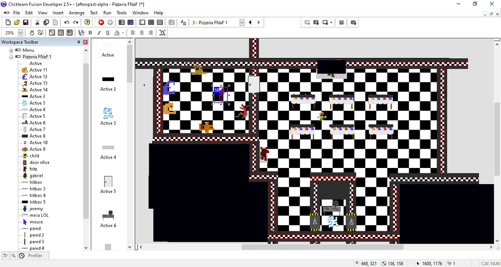The image size is (501, 267).
Task: Click the red Back arrow icon
Action: click(101, 22)
